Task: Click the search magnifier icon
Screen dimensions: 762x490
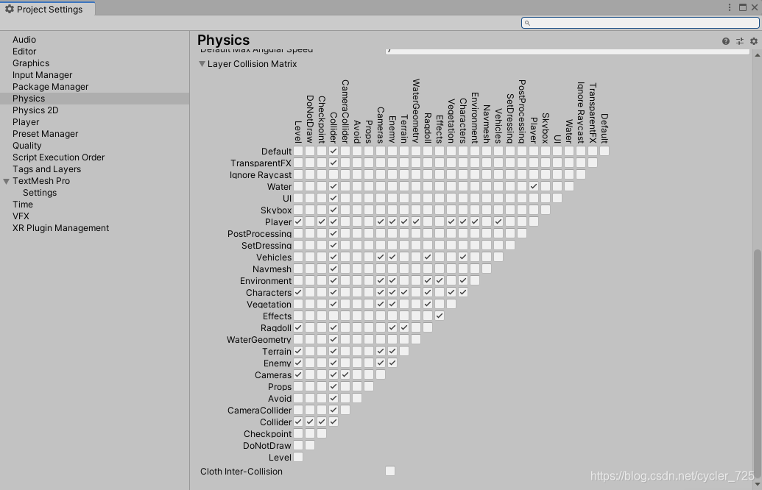Action: [527, 23]
